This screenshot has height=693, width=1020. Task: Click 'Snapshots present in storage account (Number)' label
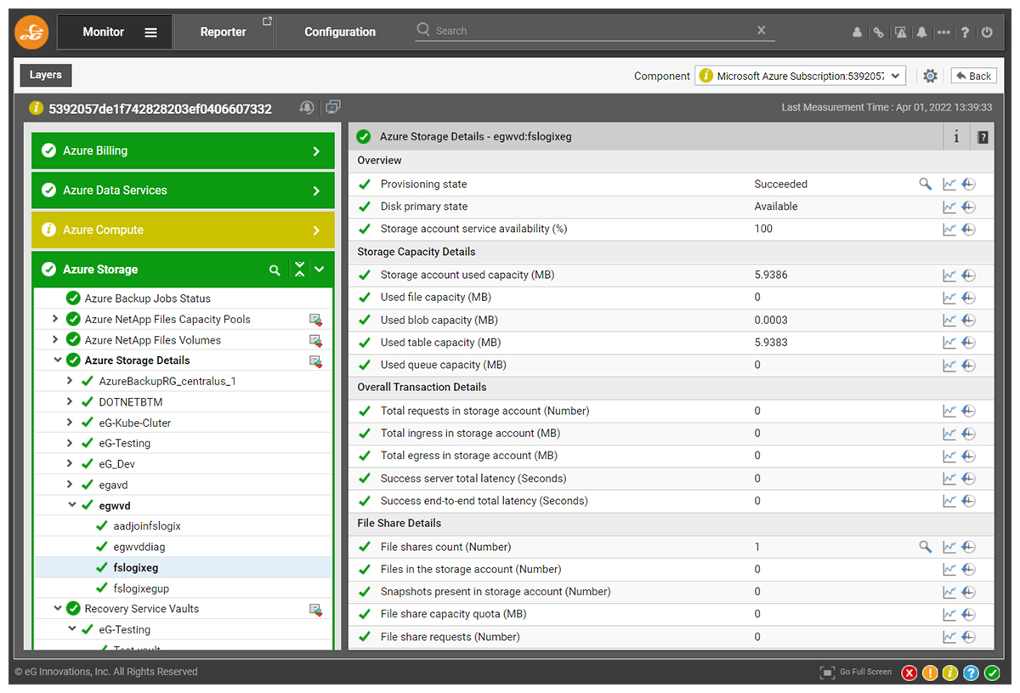(496, 592)
